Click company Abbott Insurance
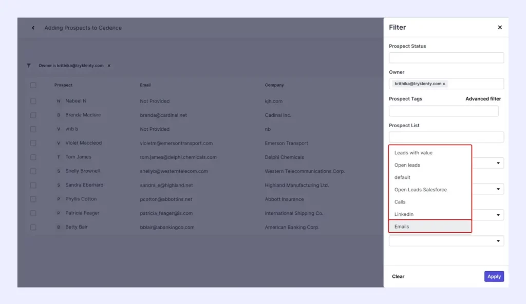Screen dimensions: 526x304 click(x=284, y=199)
